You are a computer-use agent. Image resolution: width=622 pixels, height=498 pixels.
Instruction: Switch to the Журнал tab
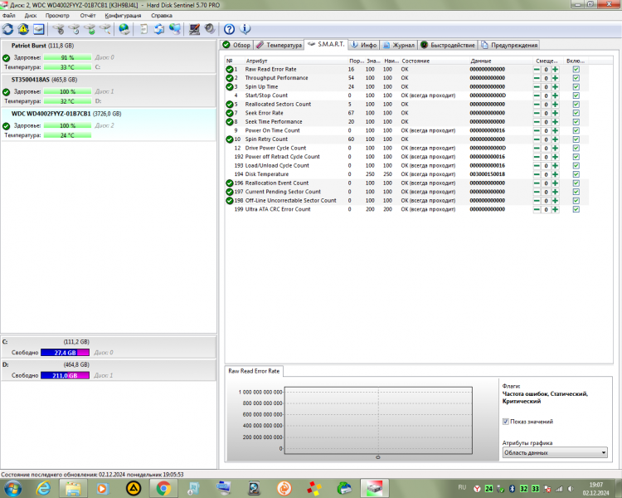pyautogui.click(x=399, y=45)
